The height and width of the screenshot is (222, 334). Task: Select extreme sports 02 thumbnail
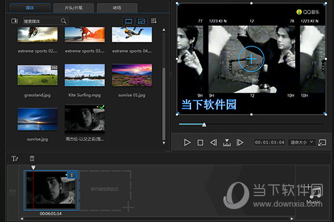coord(38,35)
